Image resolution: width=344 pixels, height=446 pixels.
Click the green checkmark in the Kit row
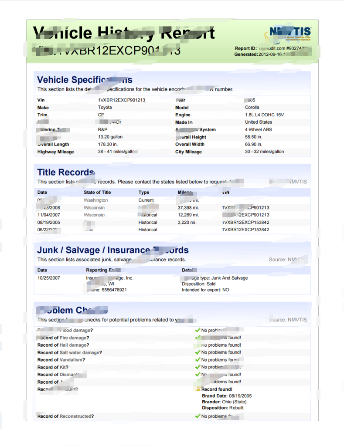198,367
